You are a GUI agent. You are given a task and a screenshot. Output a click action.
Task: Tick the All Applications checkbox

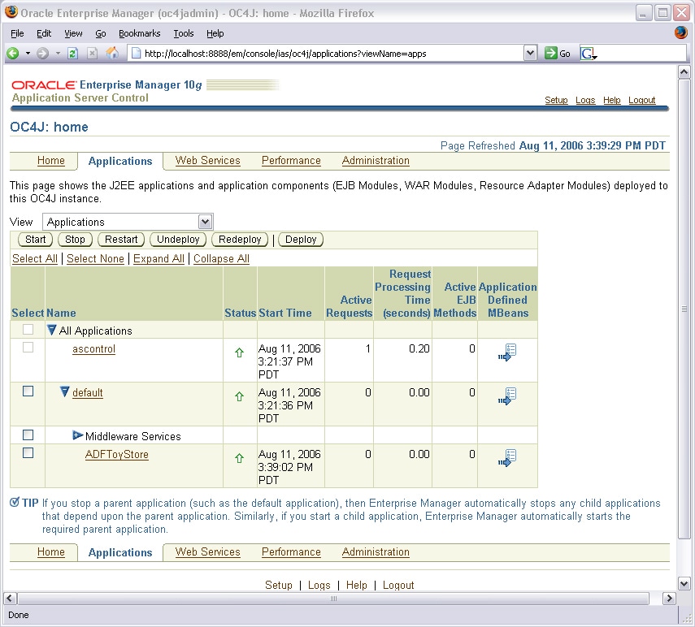pos(28,330)
